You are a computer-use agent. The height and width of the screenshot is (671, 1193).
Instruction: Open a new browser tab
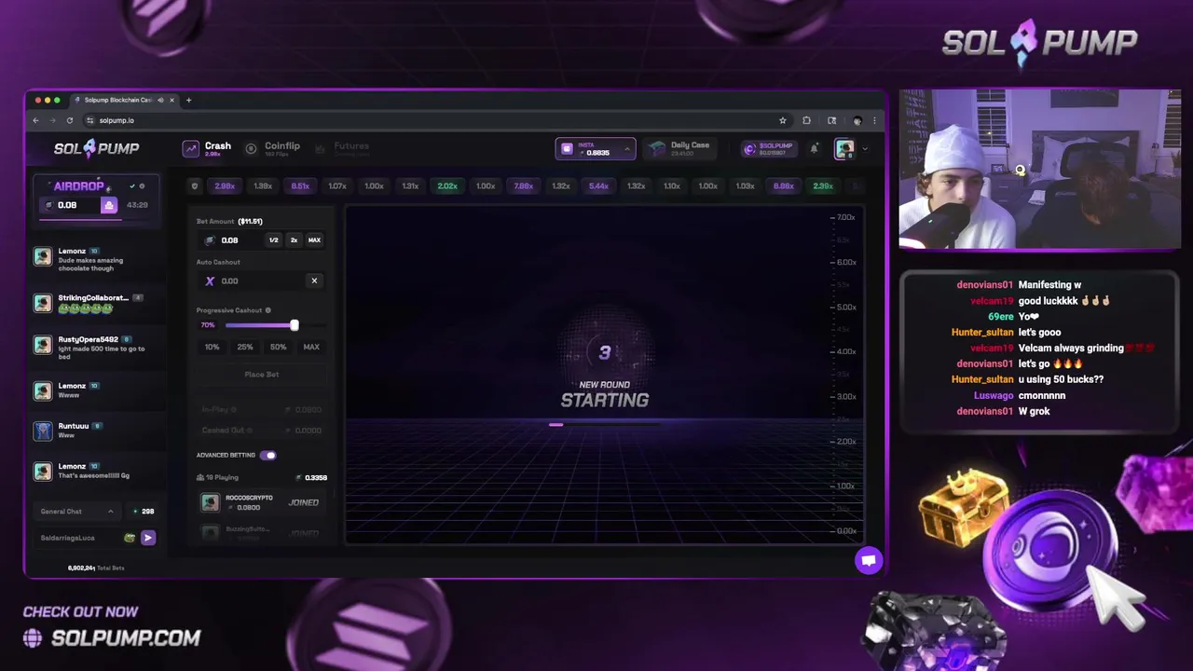point(188,100)
